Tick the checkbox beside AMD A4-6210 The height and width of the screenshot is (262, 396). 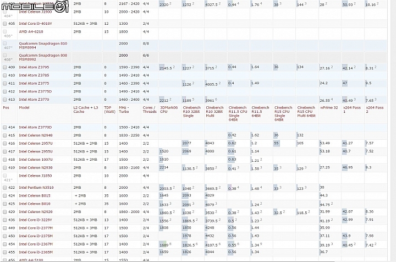[4, 31]
